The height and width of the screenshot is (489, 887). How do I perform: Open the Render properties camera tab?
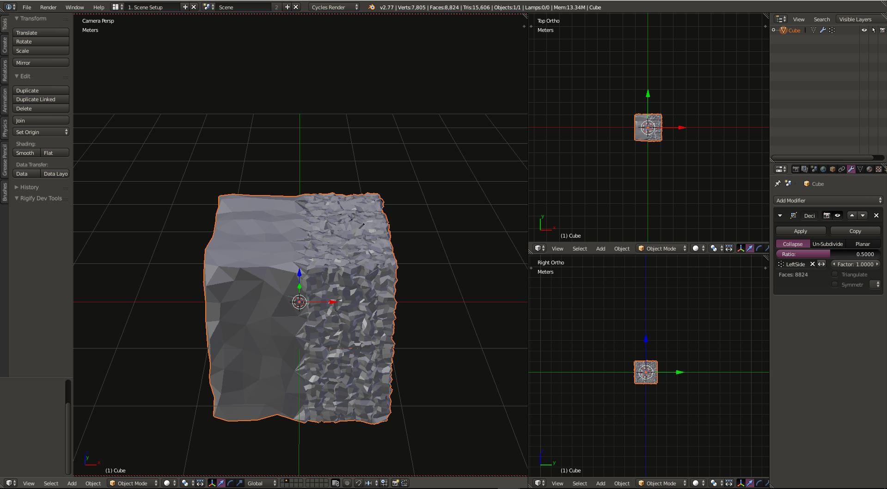coord(795,169)
